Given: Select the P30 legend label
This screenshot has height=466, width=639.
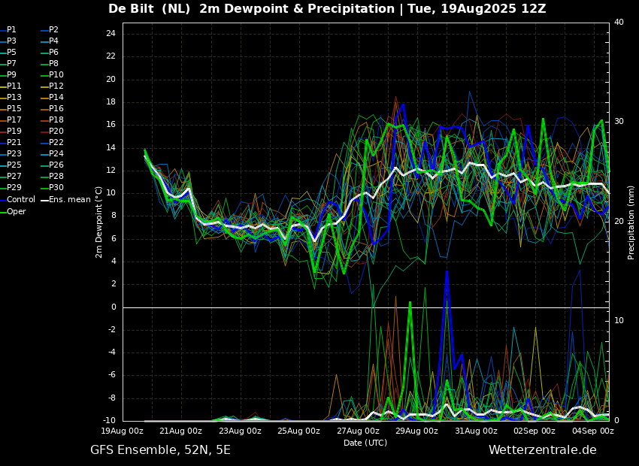Looking at the screenshot, I should pos(53,187).
